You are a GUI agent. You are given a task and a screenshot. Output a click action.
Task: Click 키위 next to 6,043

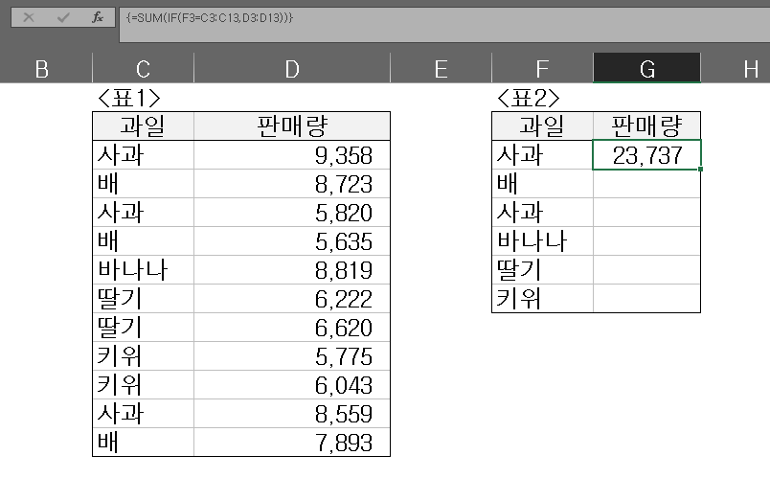click(143, 384)
